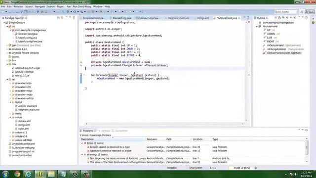Run garbage collector trash icon
This screenshot has width=316, height=178.
(x=256, y=168)
